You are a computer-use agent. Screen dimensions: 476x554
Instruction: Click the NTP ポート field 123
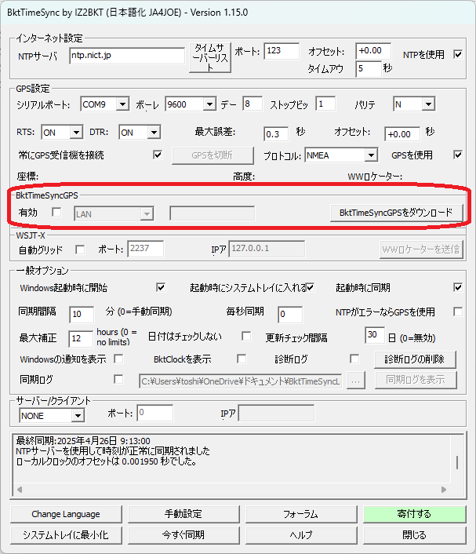[282, 51]
